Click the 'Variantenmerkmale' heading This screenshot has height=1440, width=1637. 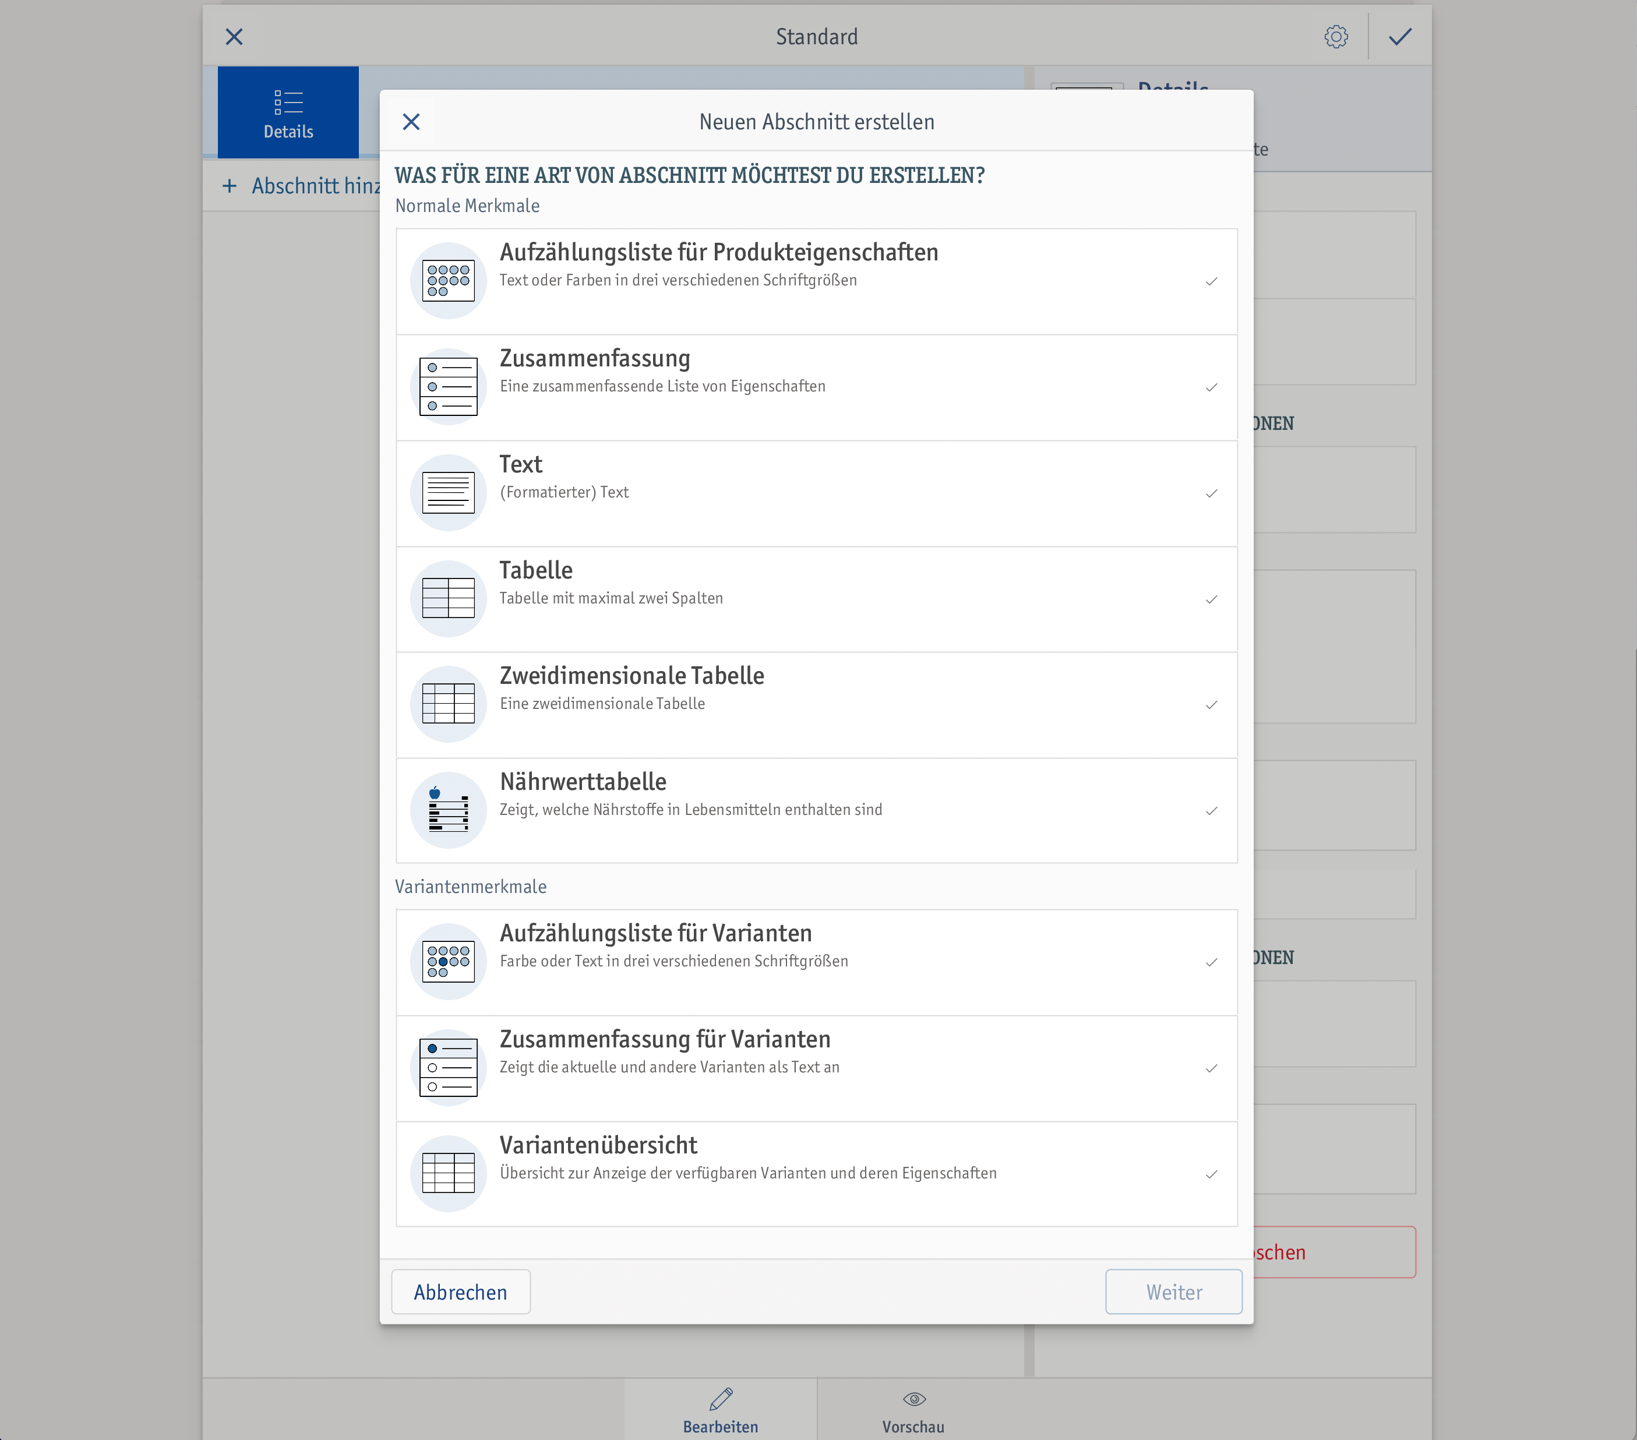click(x=471, y=887)
